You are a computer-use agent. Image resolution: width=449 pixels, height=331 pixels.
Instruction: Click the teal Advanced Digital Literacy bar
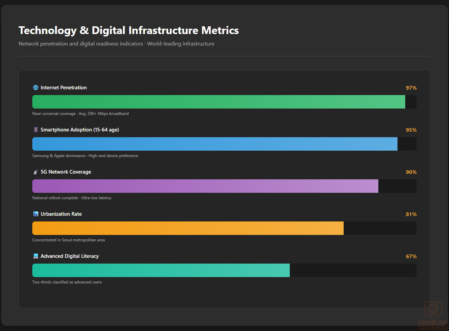click(x=161, y=270)
